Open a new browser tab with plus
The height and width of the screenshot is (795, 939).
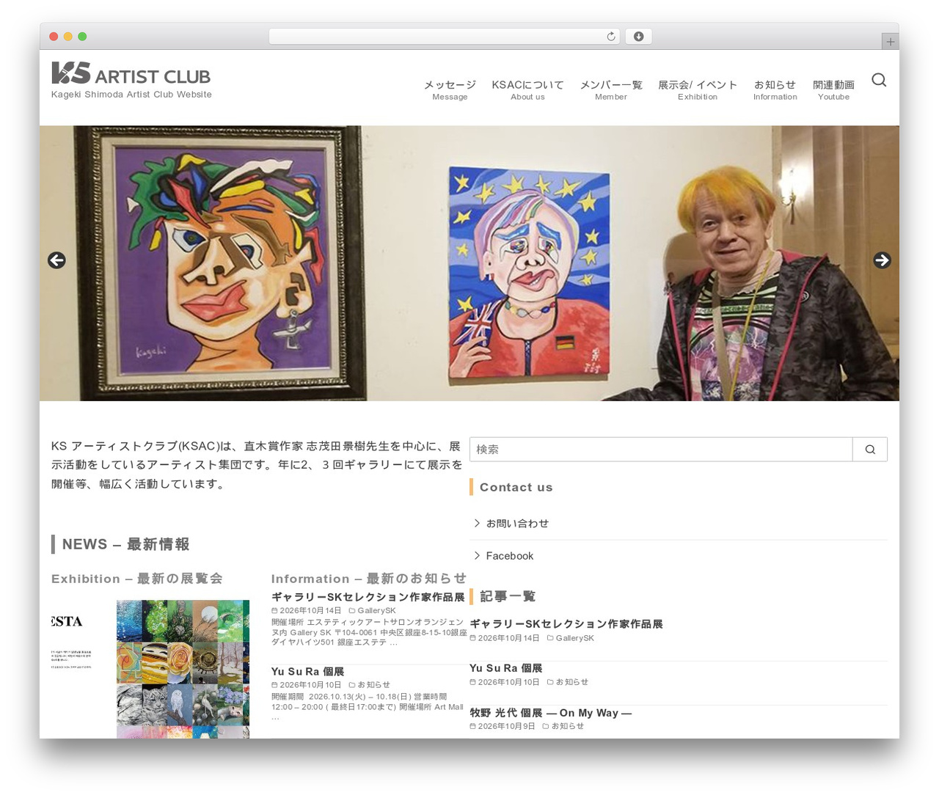click(x=890, y=42)
